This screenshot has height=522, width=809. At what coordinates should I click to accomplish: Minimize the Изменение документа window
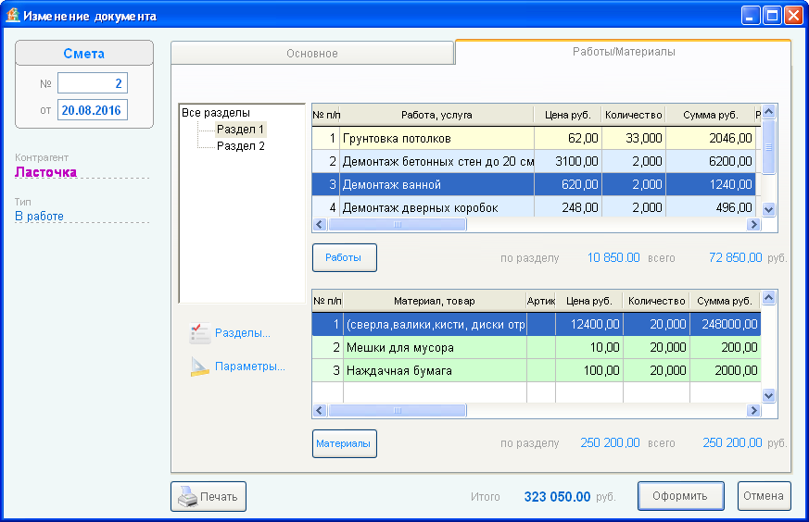point(751,16)
